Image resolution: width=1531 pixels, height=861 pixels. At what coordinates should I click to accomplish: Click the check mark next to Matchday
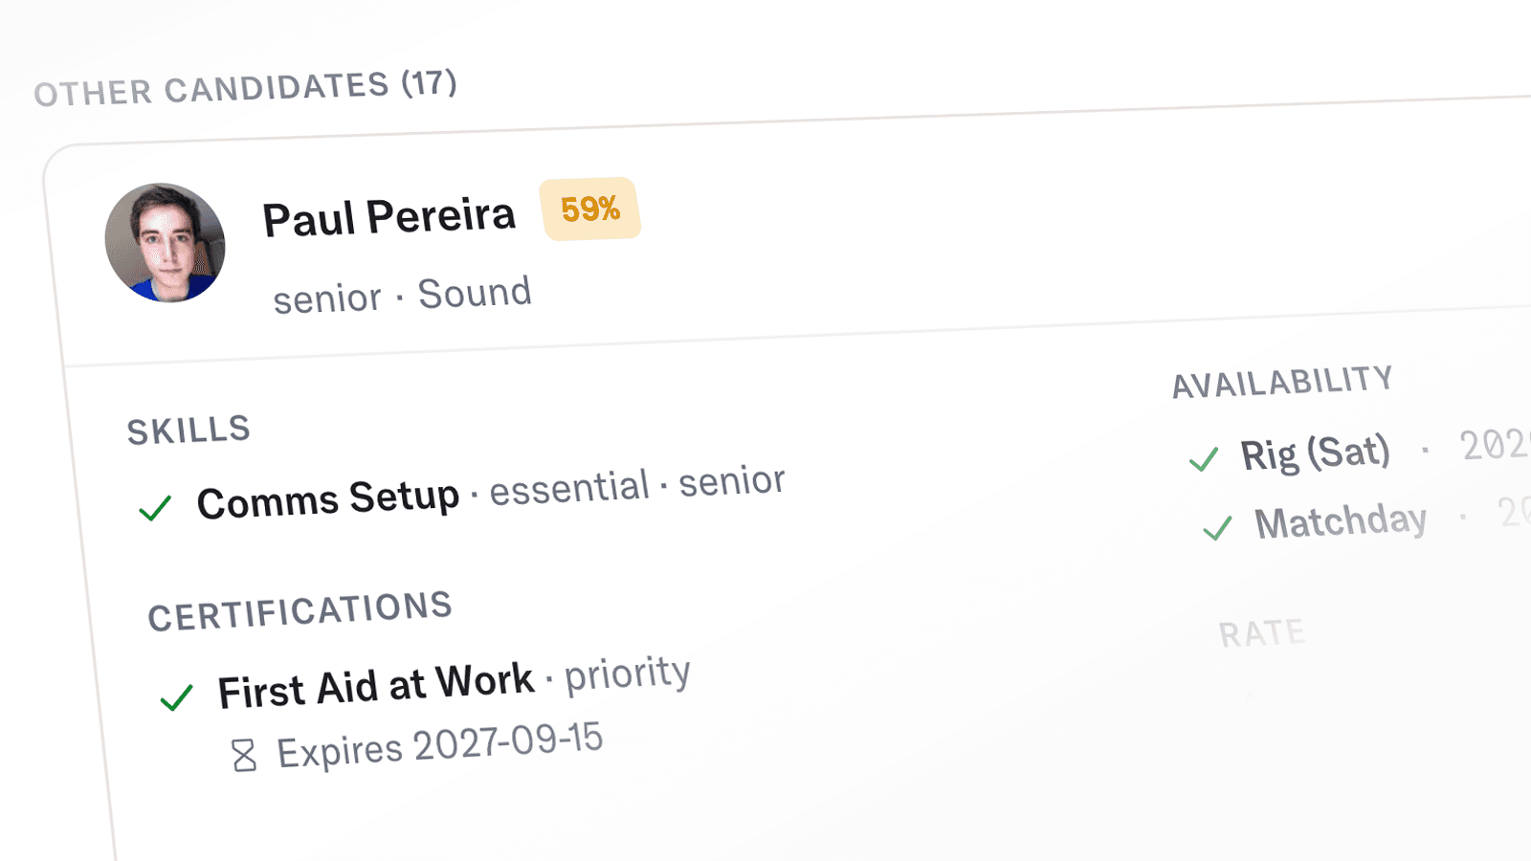(1217, 527)
